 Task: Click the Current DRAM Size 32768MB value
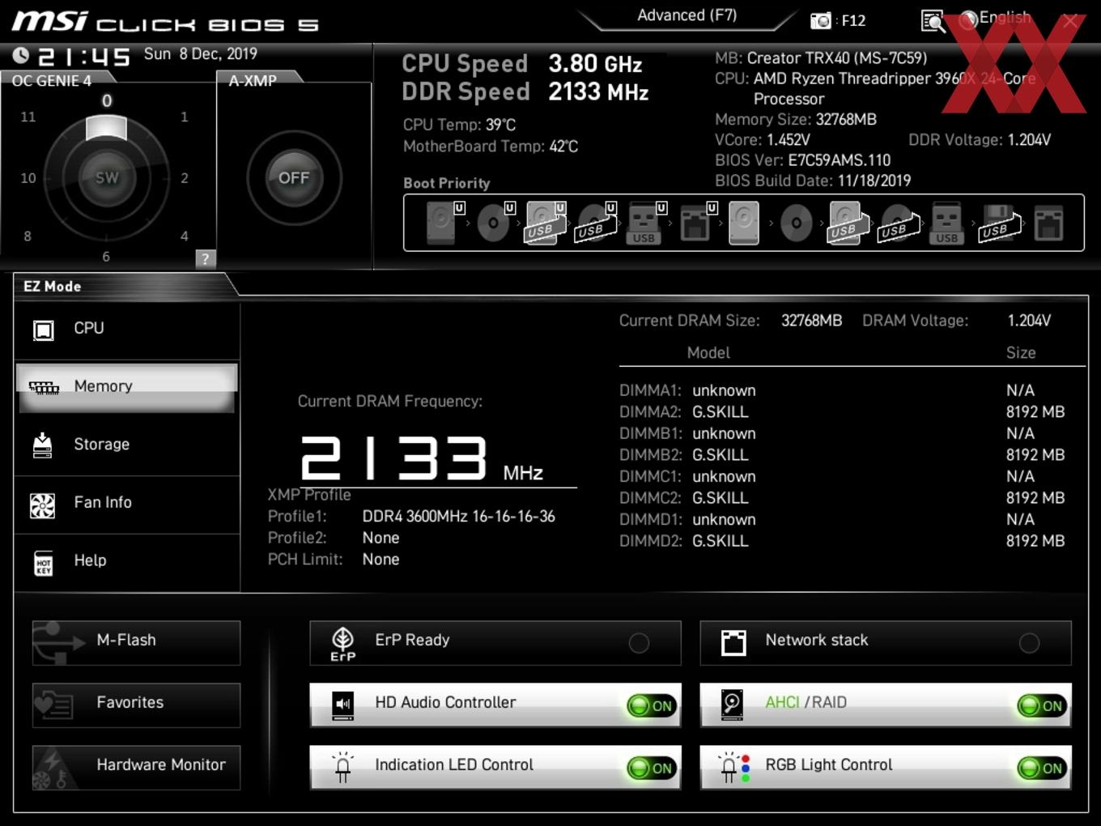811,321
